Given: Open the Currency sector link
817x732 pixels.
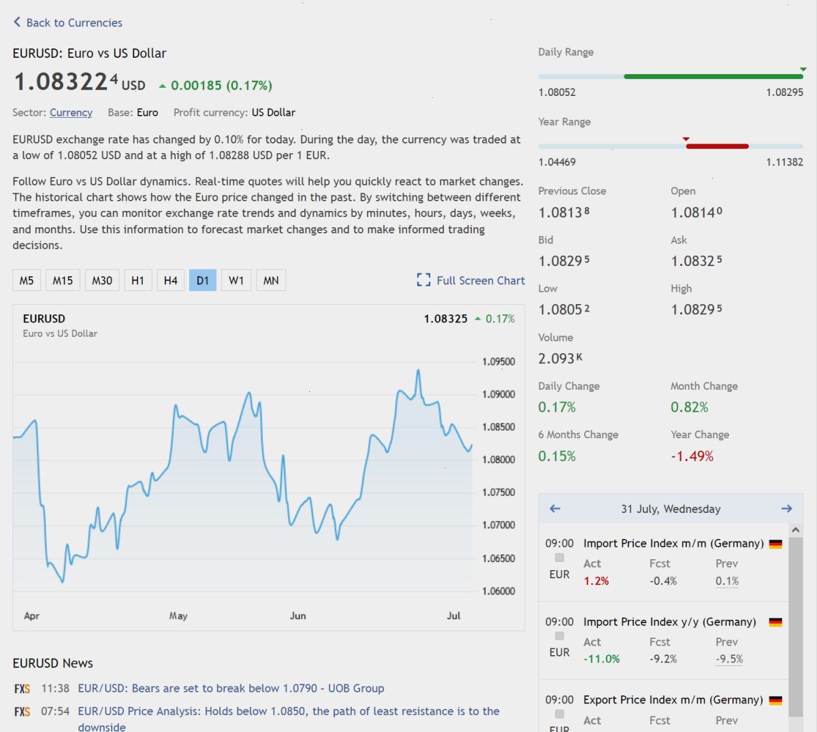Looking at the screenshot, I should 71,113.
